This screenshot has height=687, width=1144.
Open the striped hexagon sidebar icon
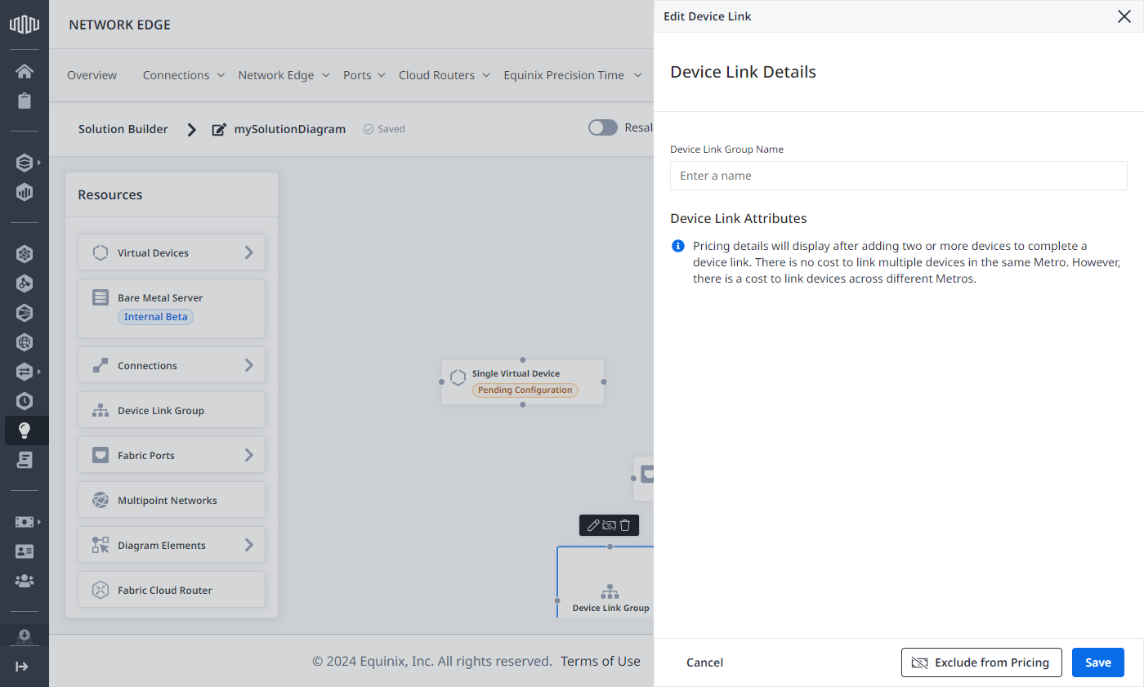click(x=25, y=313)
